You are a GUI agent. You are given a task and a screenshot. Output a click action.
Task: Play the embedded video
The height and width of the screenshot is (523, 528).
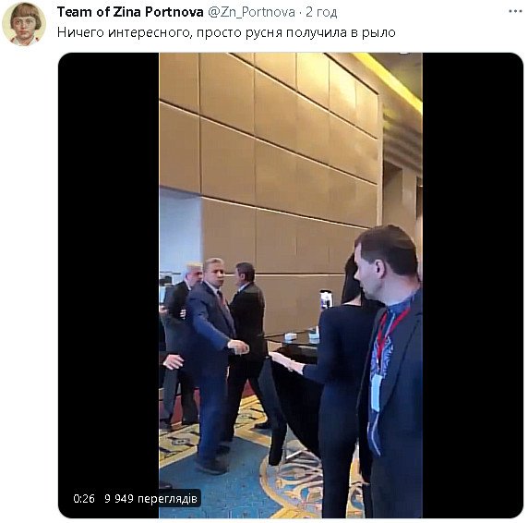click(291, 286)
